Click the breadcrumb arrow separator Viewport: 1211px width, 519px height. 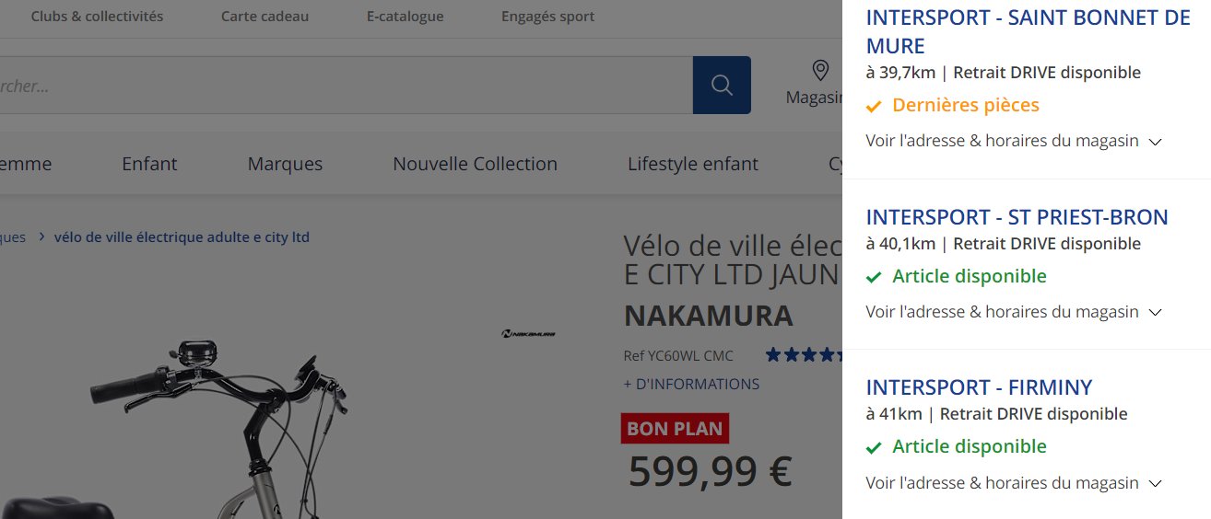[42, 237]
